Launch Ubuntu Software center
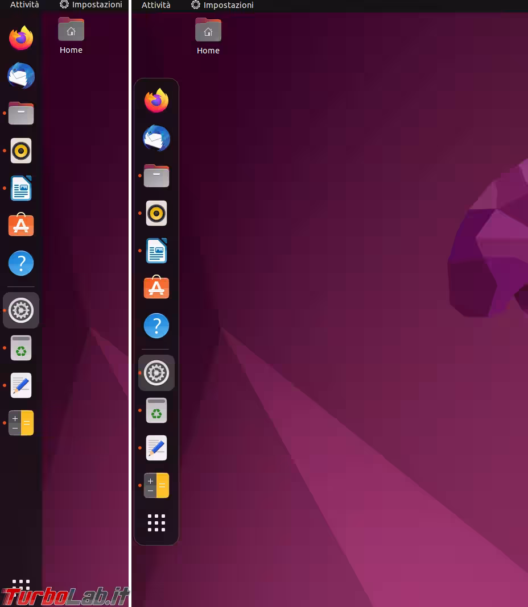The image size is (528, 607). coord(156,288)
